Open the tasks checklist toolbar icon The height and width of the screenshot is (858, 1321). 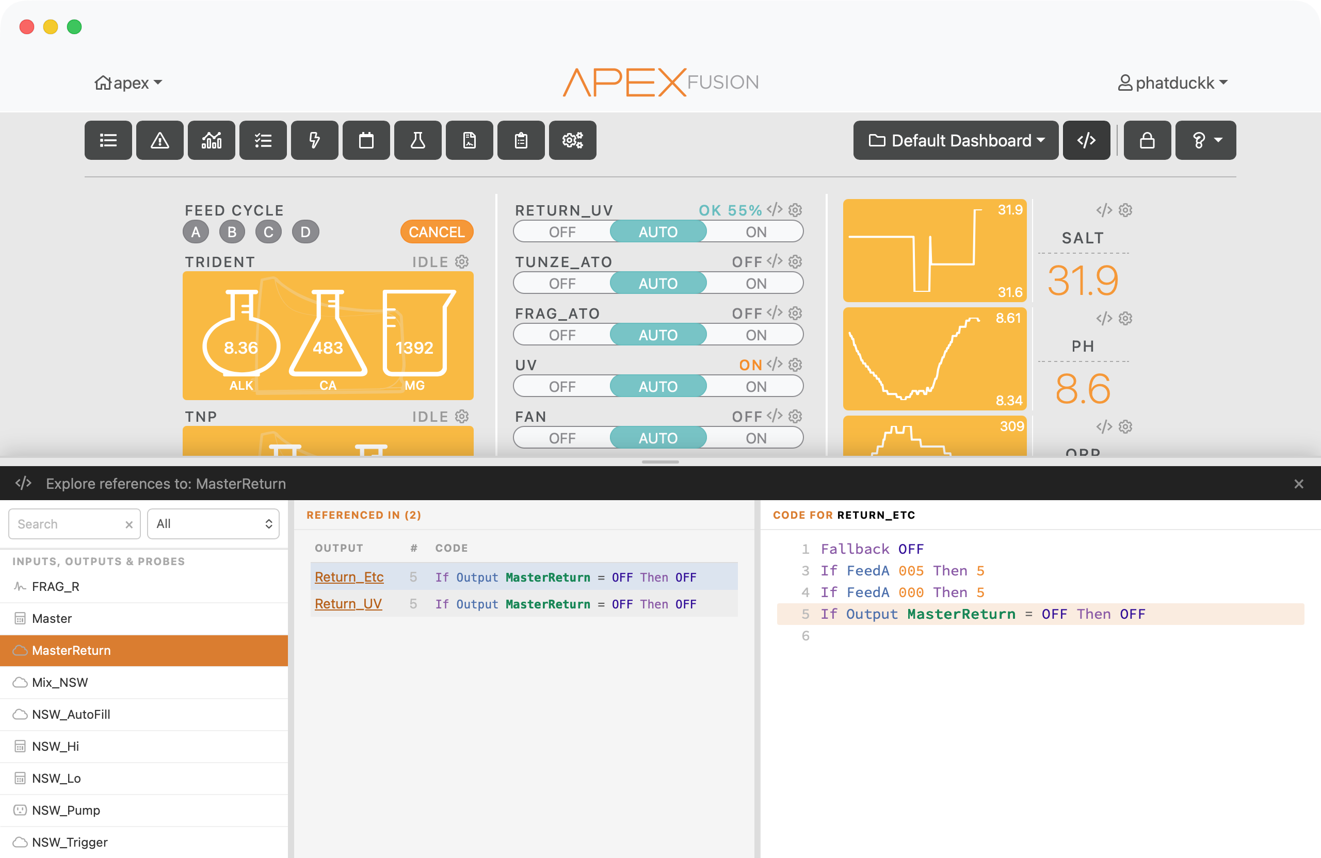coord(263,140)
